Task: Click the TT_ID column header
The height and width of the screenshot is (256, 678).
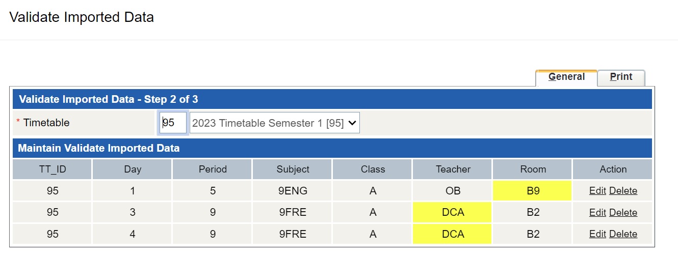Action: (53, 169)
